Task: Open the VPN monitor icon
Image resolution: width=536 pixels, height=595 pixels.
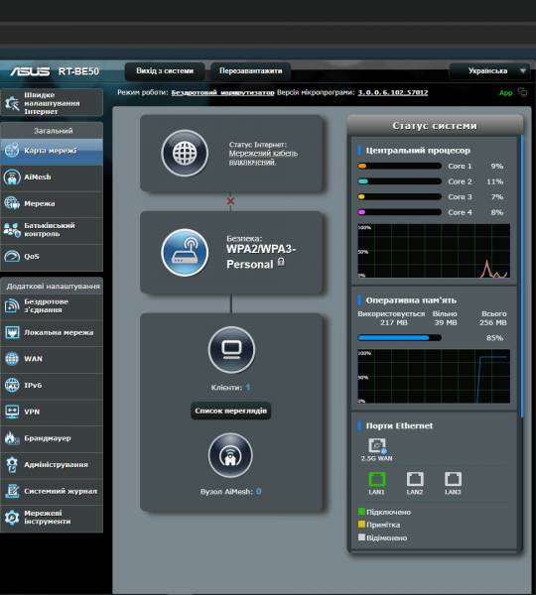Action: (x=12, y=412)
